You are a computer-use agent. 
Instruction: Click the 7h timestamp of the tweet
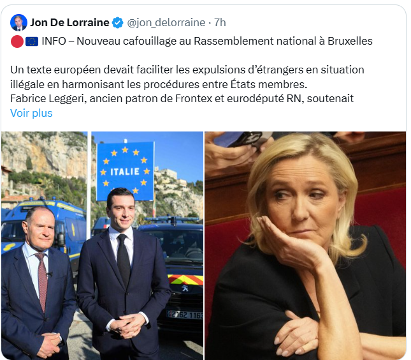220,22
